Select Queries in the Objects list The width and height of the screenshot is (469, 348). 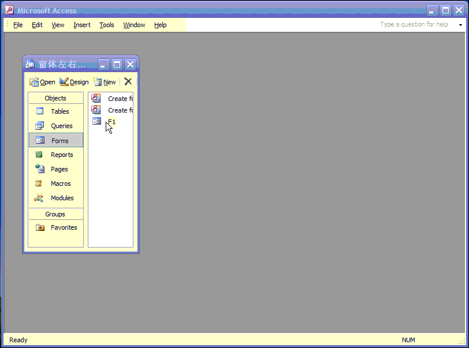(56, 126)
